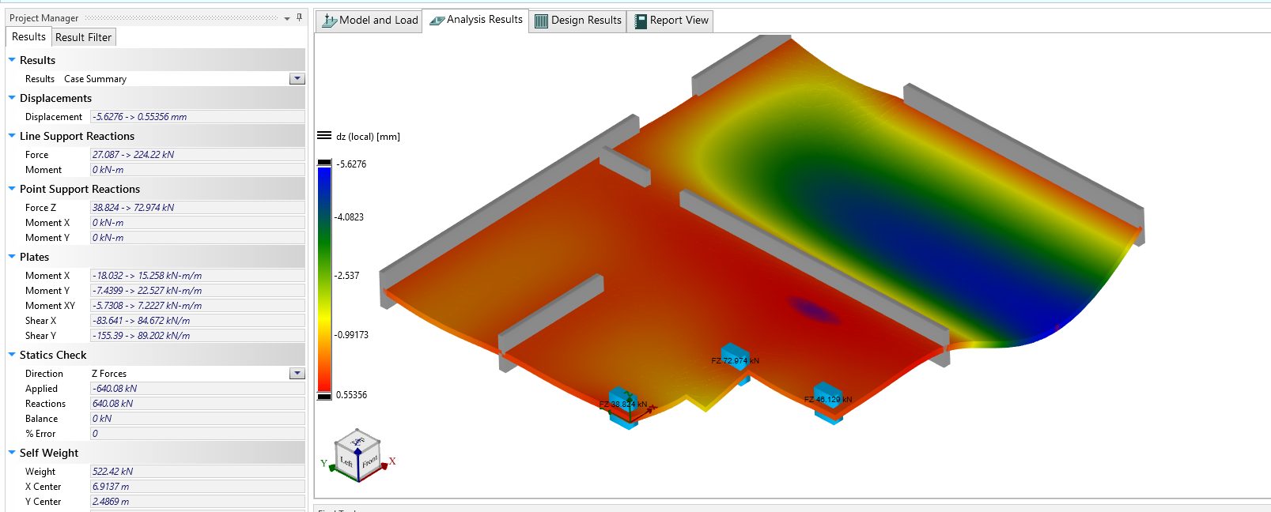Click the Moment XY value

[198, 306]
